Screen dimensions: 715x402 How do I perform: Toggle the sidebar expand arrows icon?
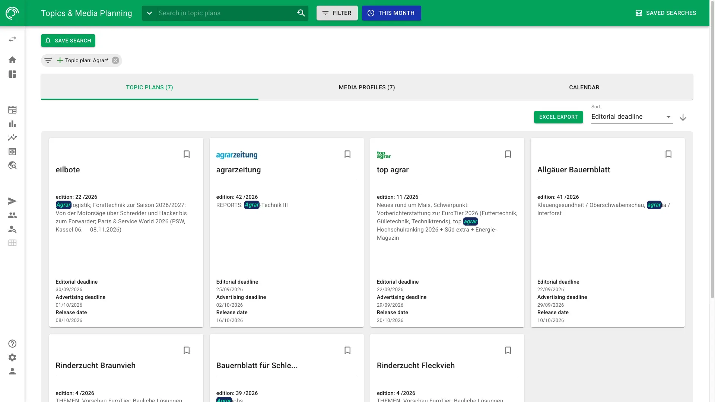12,39
